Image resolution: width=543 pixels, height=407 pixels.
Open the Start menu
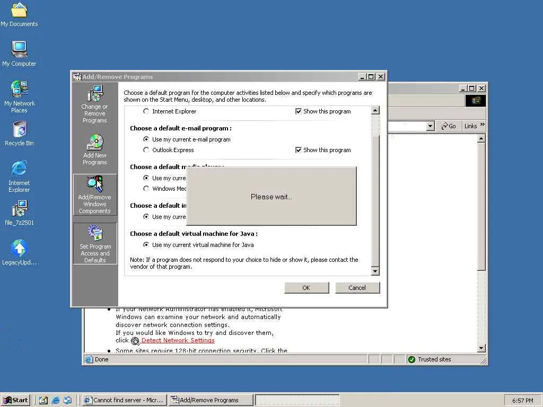tap(15, 400)
